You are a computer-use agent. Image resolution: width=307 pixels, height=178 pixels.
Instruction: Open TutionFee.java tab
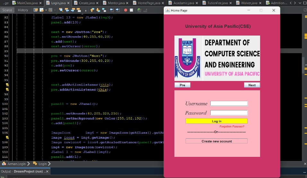coord(217,3)
